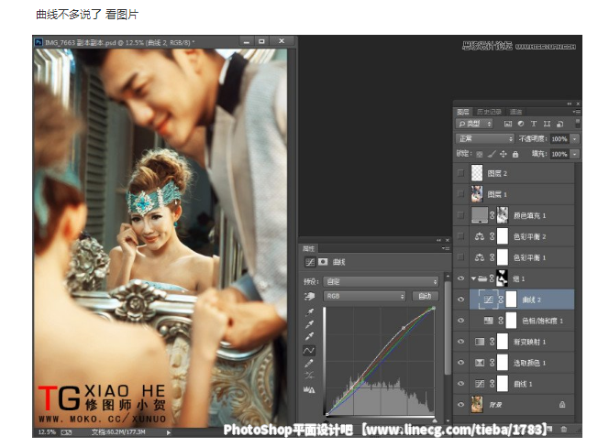Activate the edit points curve tool

click(x=309, y=350)
